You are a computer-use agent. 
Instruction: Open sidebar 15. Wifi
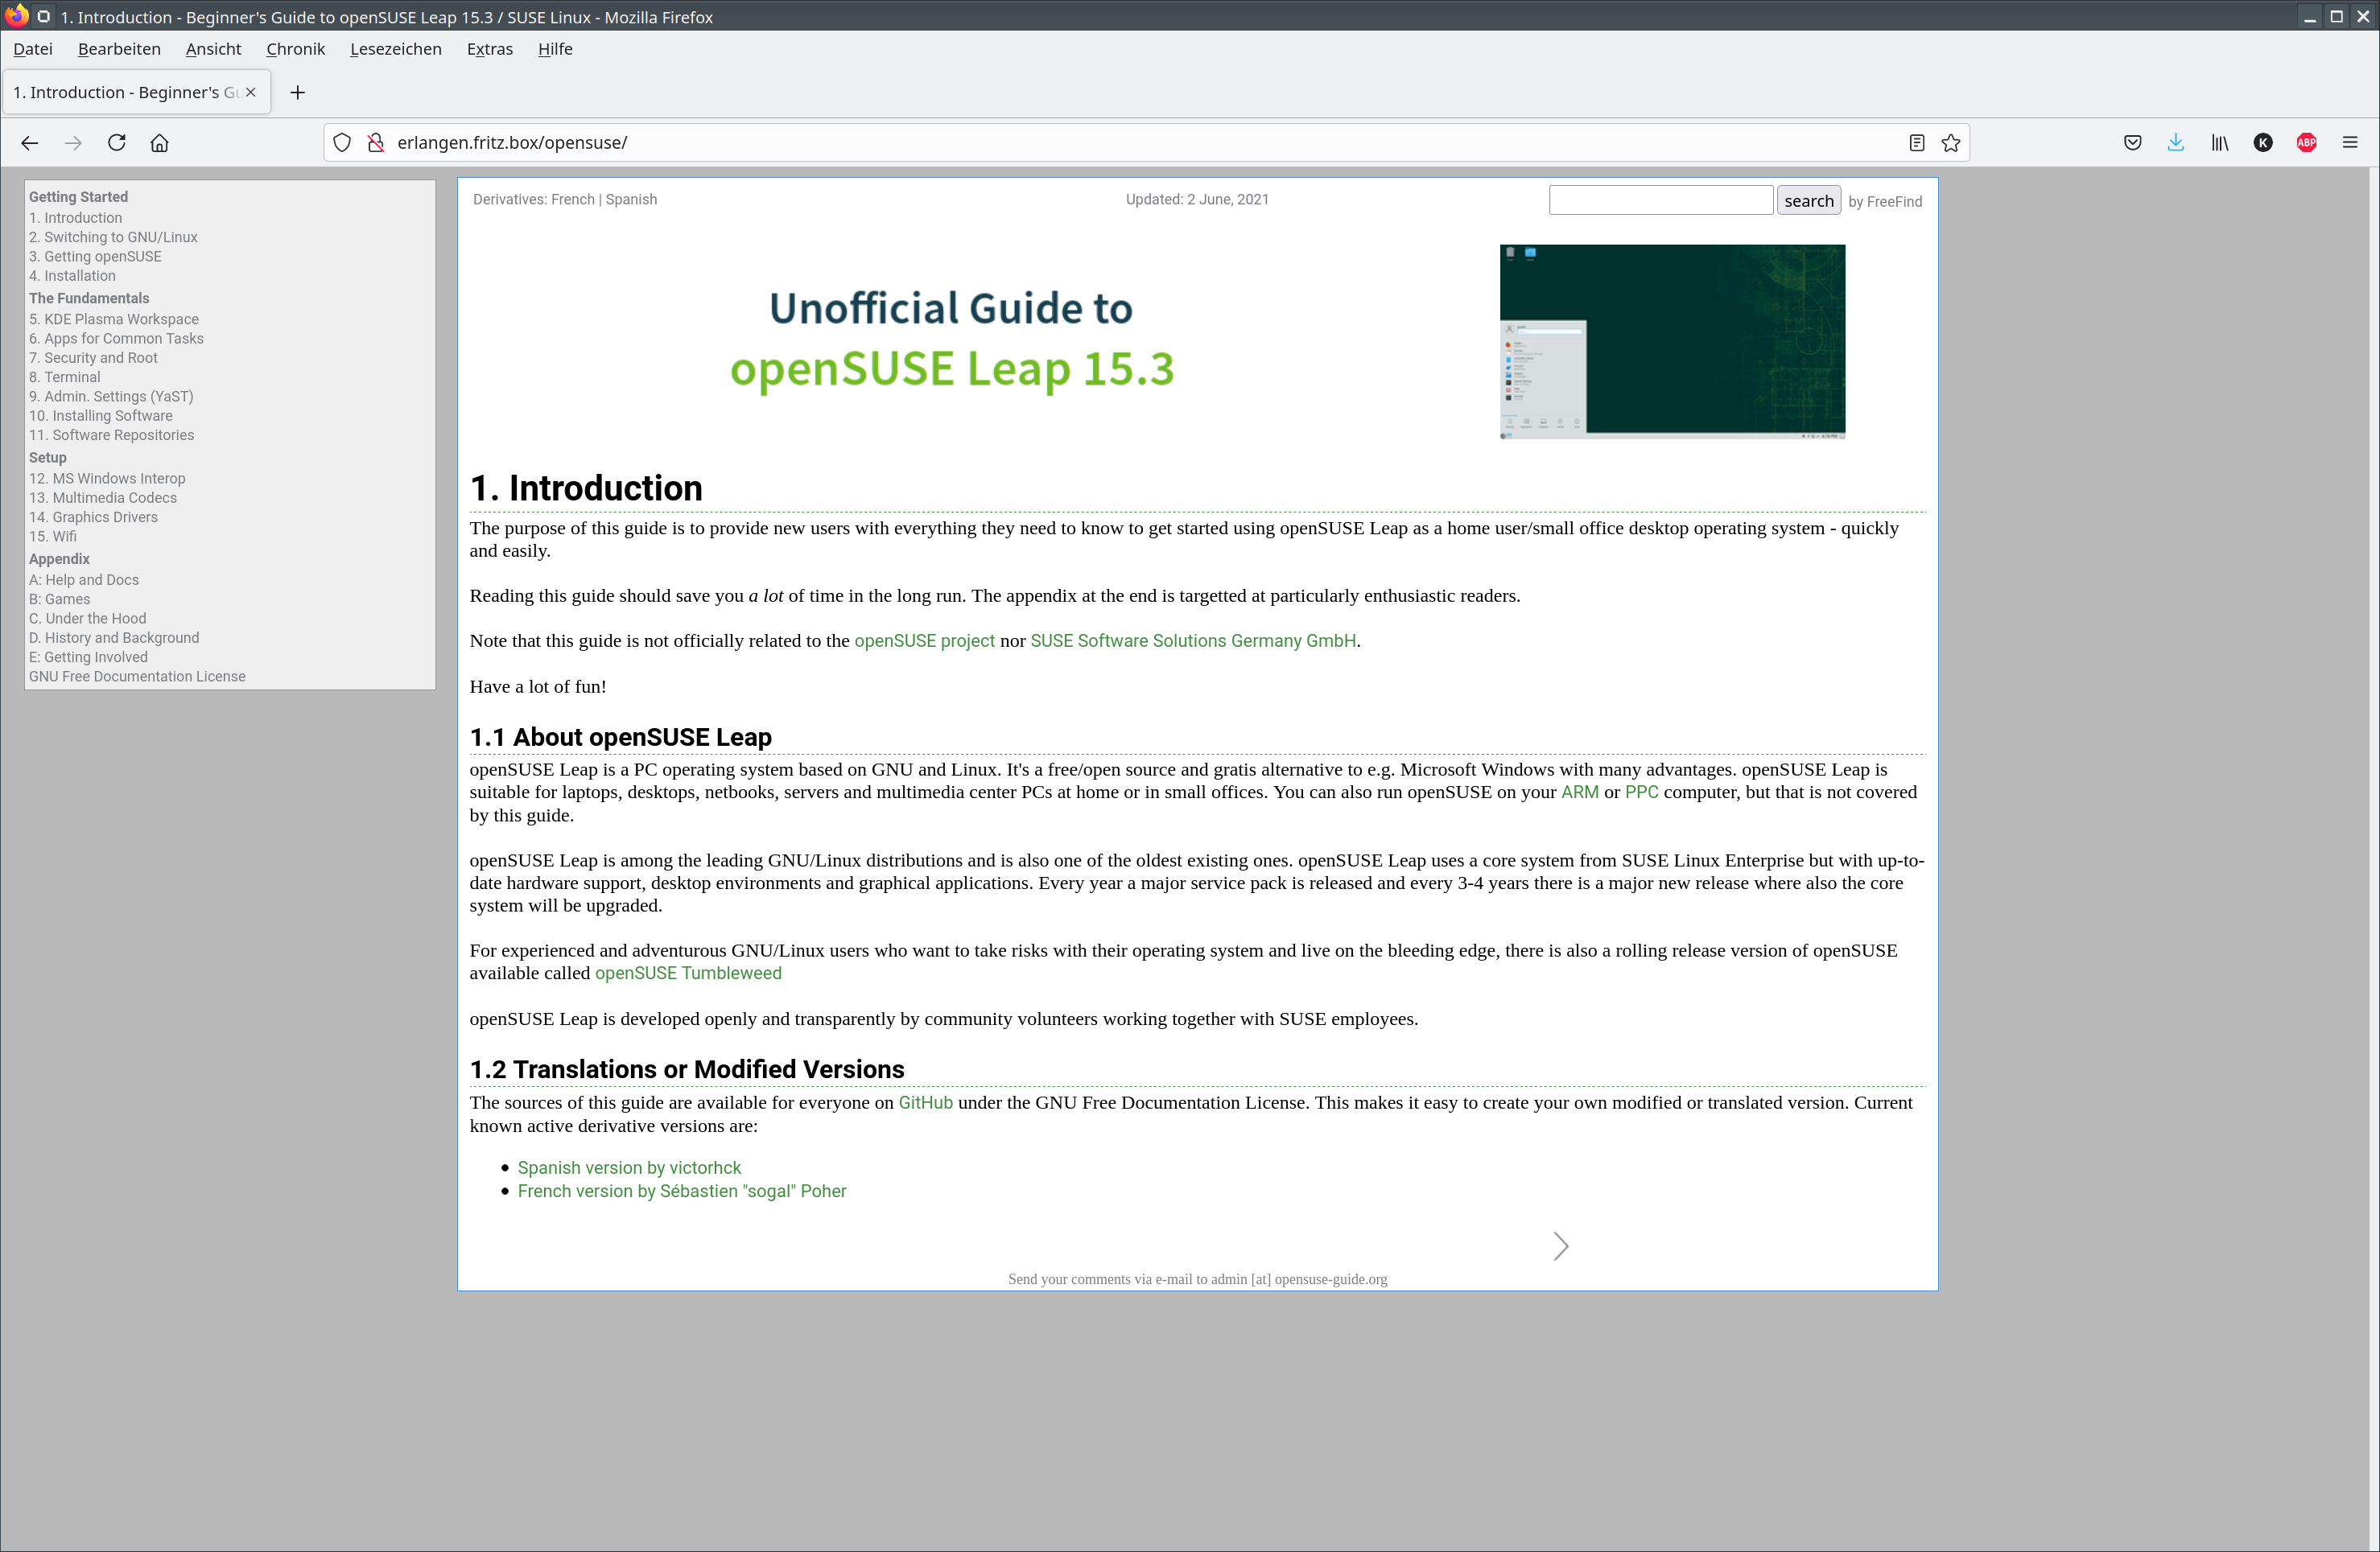[x=52, y=537]
